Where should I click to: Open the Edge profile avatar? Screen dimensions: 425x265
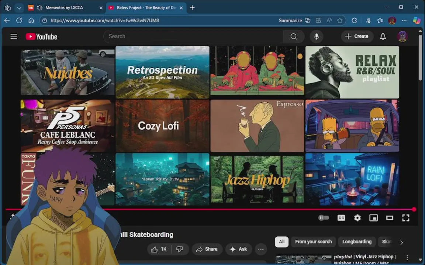click(392, 20)
